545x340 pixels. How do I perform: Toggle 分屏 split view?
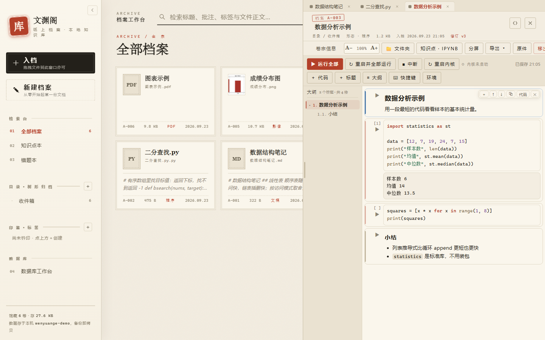[x=473, y=48]
